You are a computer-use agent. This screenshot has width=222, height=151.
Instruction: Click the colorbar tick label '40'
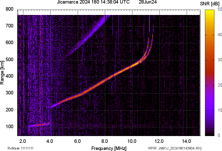pyautogui.click(x=220, y=35)
